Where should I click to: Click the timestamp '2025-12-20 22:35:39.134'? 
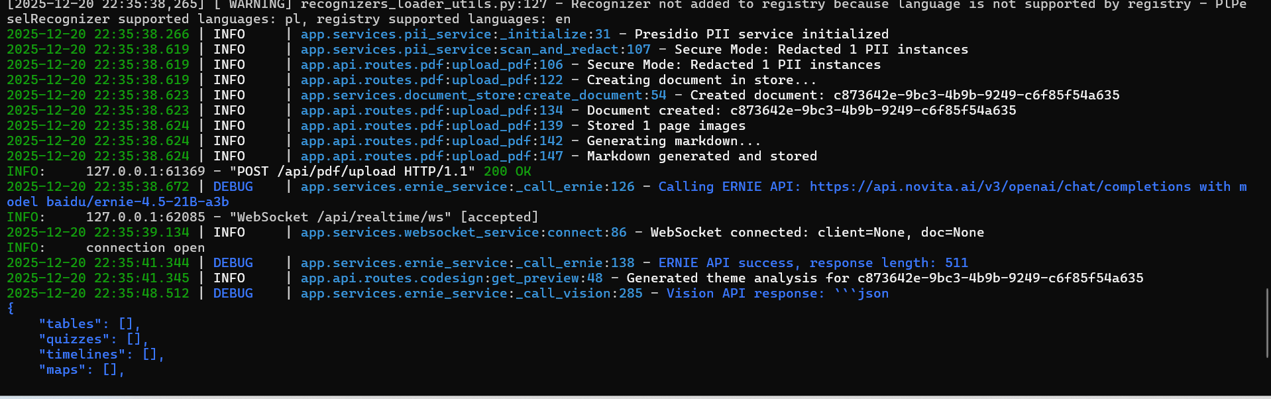click(97, 232)
